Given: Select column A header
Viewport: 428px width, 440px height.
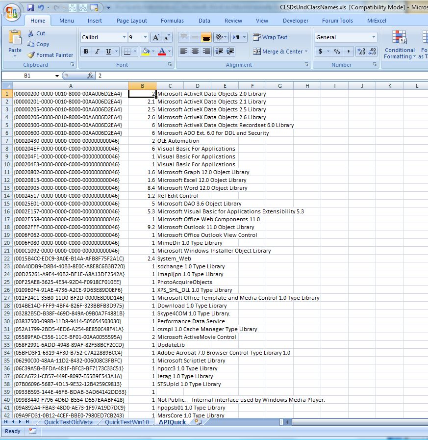Looking at the screenshot, I should (x=71, y=86).
